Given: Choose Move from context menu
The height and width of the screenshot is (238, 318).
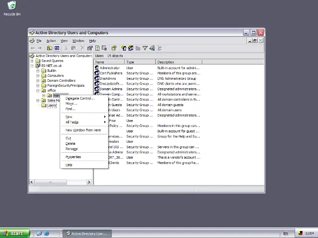Looking at the screenshot, I should pyautogui.click(x=84, y=104).
